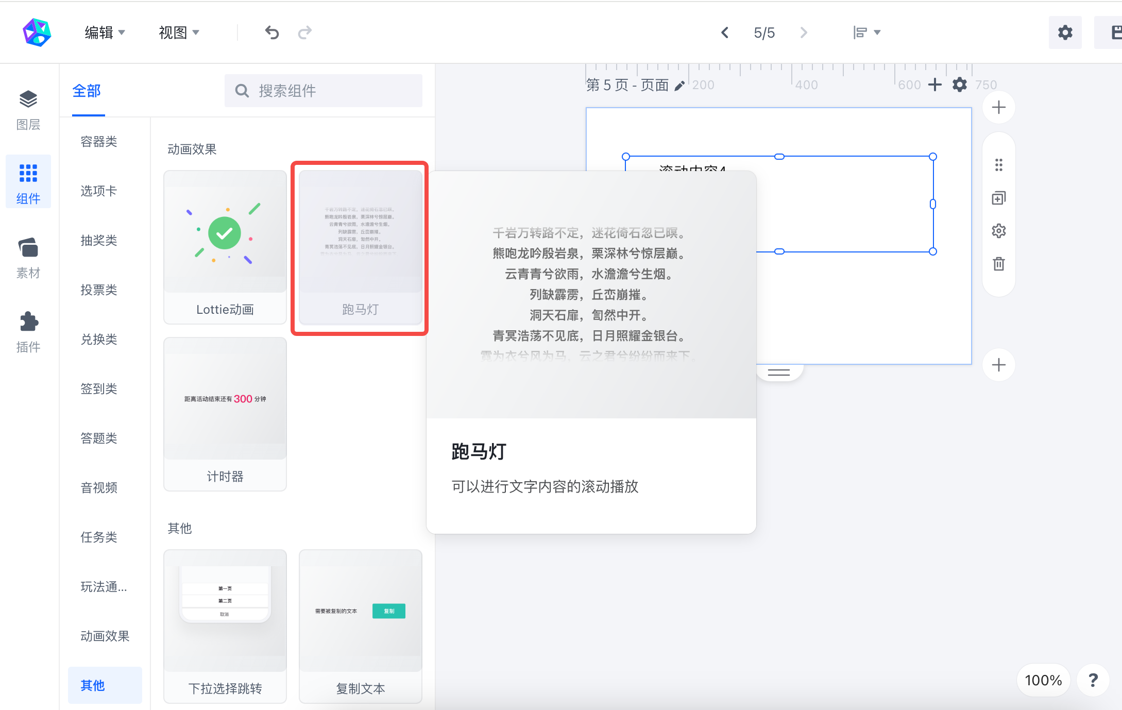Select the 音视频 category
1122x710 pixels.
tap(99, 487)
